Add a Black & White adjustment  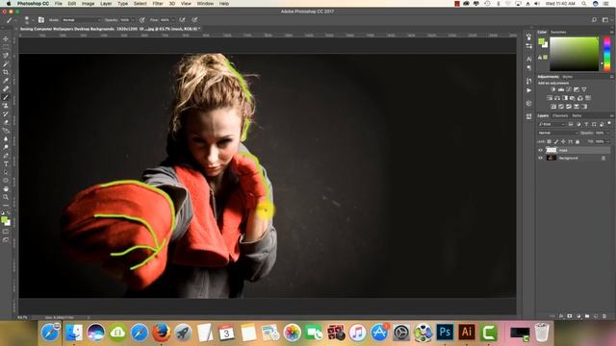coord(565,98)
